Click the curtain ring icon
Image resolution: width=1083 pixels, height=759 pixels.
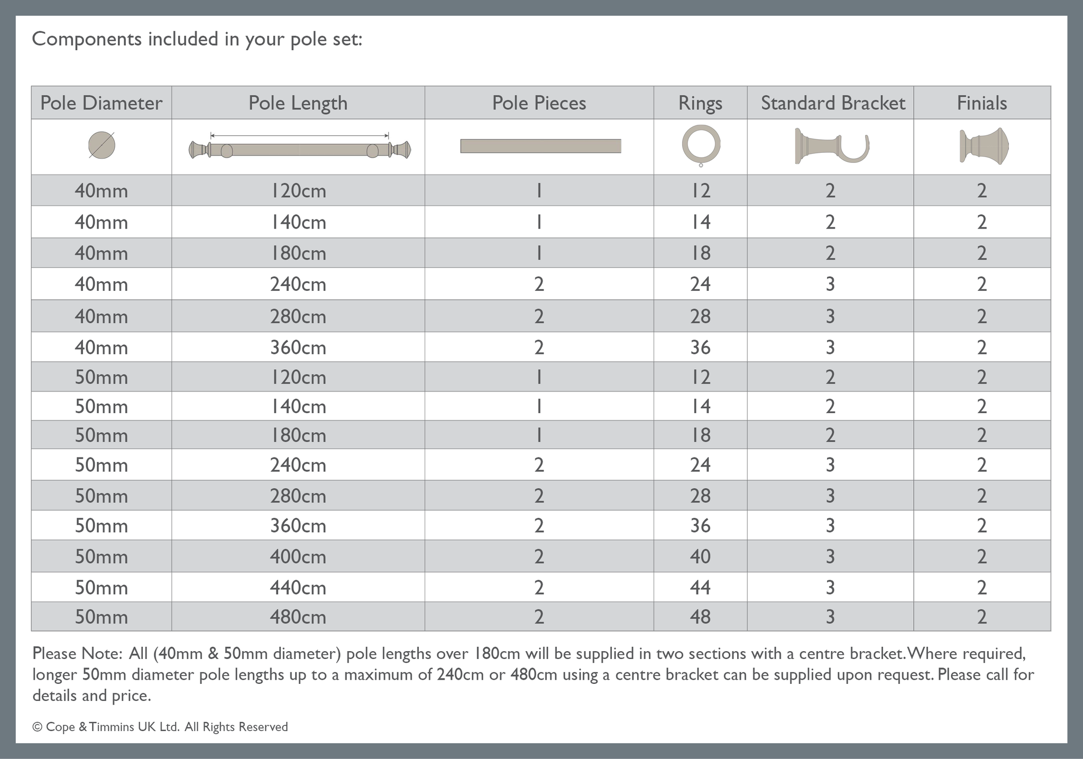[701, 144]
